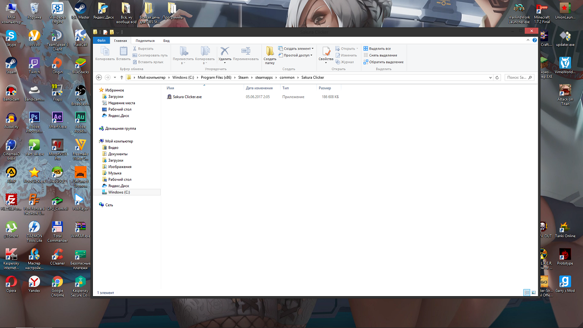Click the Explorer back navigation arrow
The height and width of the screenshot is (328, 583).
pos(99,77)
